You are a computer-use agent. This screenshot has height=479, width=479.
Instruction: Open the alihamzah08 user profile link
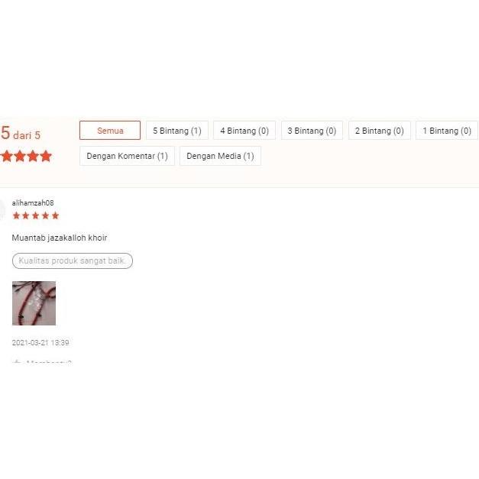click(x=33, y=203)
